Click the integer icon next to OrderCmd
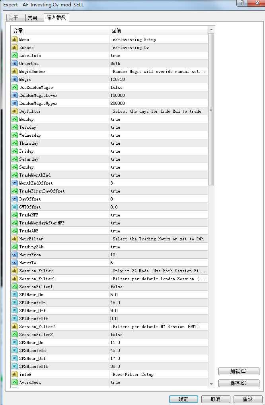The image size is (265, 405). coord(14,63)
